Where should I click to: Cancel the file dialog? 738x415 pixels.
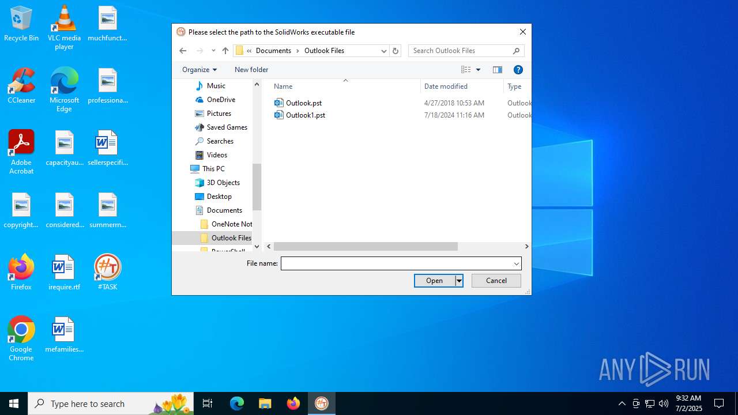click(496, 281)
